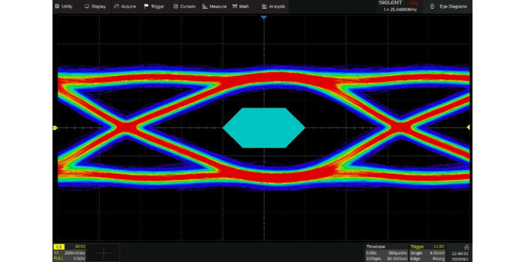Open the C1 channel settings box

tap(69, 253)
